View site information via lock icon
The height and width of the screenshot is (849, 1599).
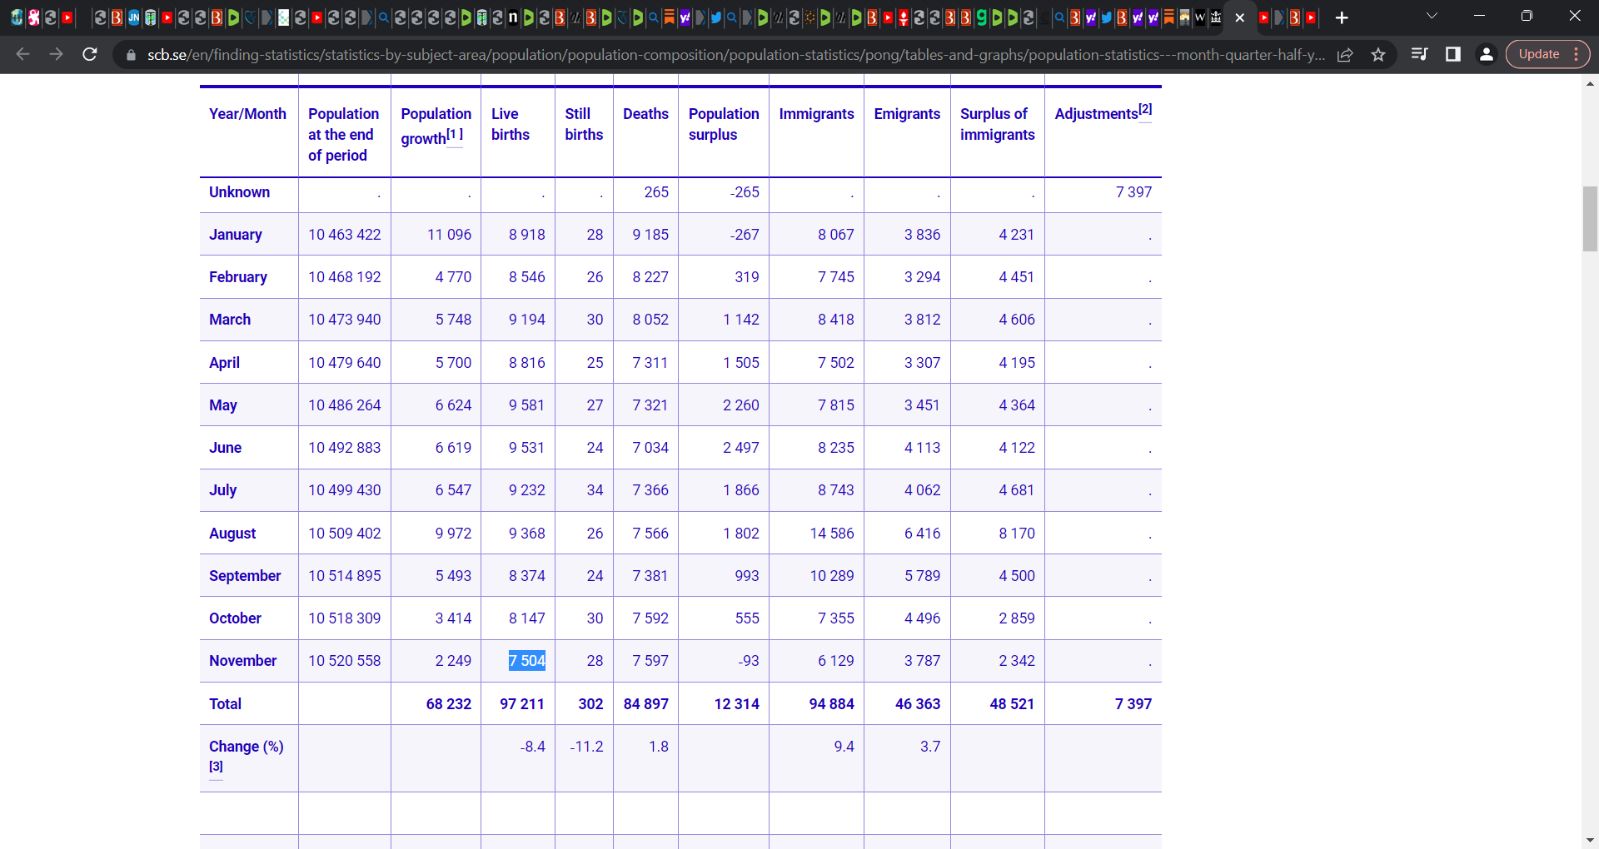point(131,55)
